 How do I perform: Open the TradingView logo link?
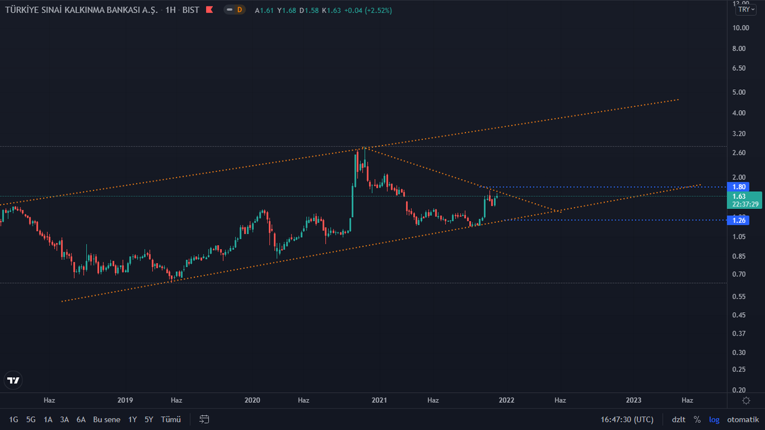pos(13,380)
